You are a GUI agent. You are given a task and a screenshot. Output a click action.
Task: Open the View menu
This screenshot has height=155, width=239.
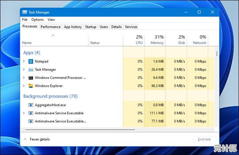tap(51, 19)
